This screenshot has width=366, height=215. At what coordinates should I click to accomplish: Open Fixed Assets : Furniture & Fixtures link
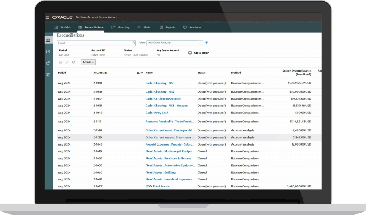[168, 159]
